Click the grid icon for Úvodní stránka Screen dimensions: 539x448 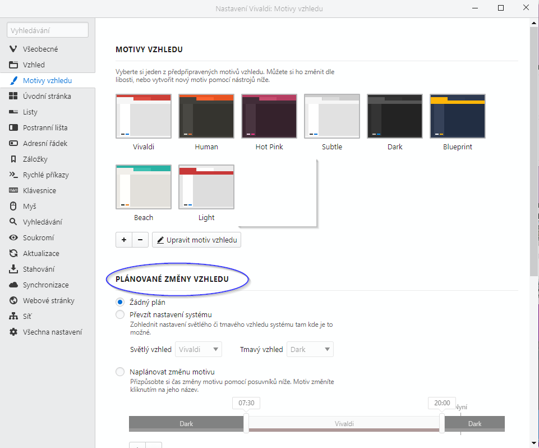tap(13, 96)
